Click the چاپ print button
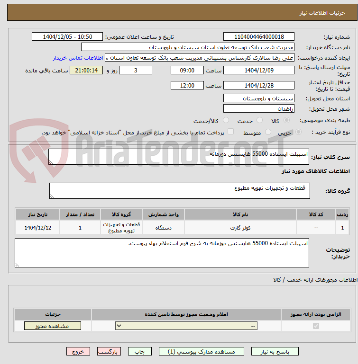358x364 pixels. 140,352
